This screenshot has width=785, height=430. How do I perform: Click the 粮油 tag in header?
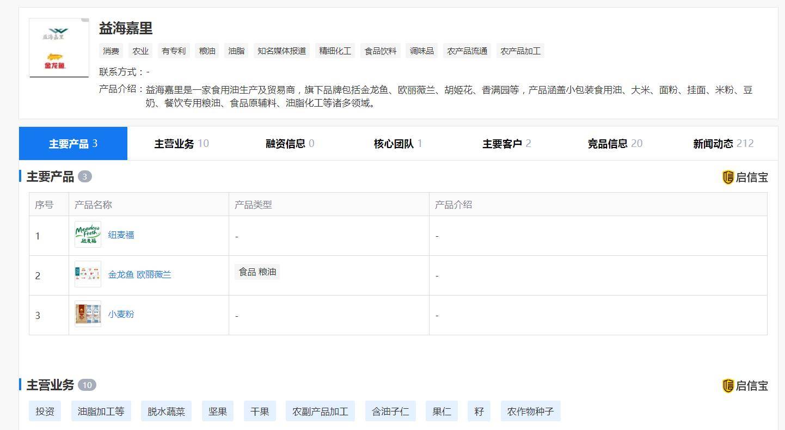(x=207, y=51)
